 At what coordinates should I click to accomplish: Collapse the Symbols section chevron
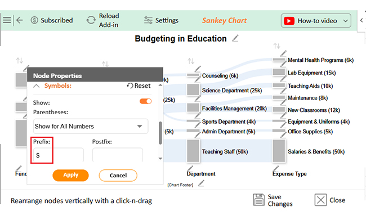[x=37, y=86]
